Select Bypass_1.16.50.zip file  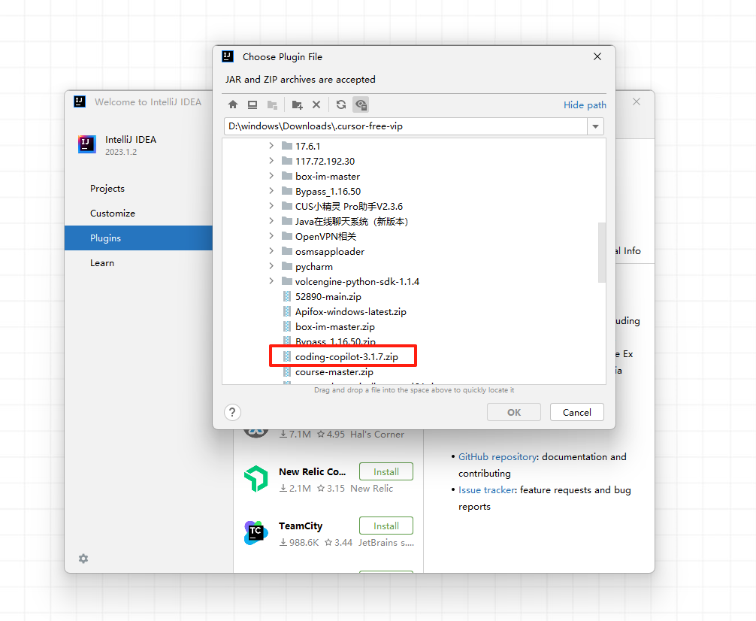(336, 341)
